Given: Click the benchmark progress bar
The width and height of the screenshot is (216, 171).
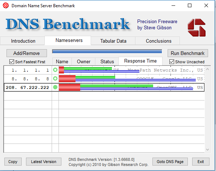Looking at the screenshot, I should [x=107, y=52].
